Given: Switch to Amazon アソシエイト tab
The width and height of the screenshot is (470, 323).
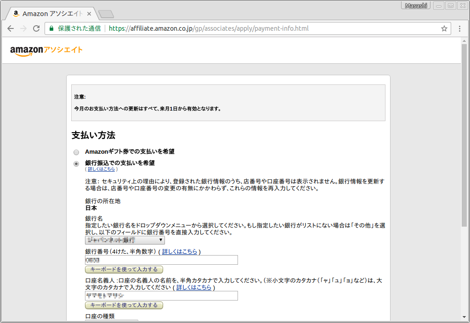Looking at the screenshot, I should [51, 14].
